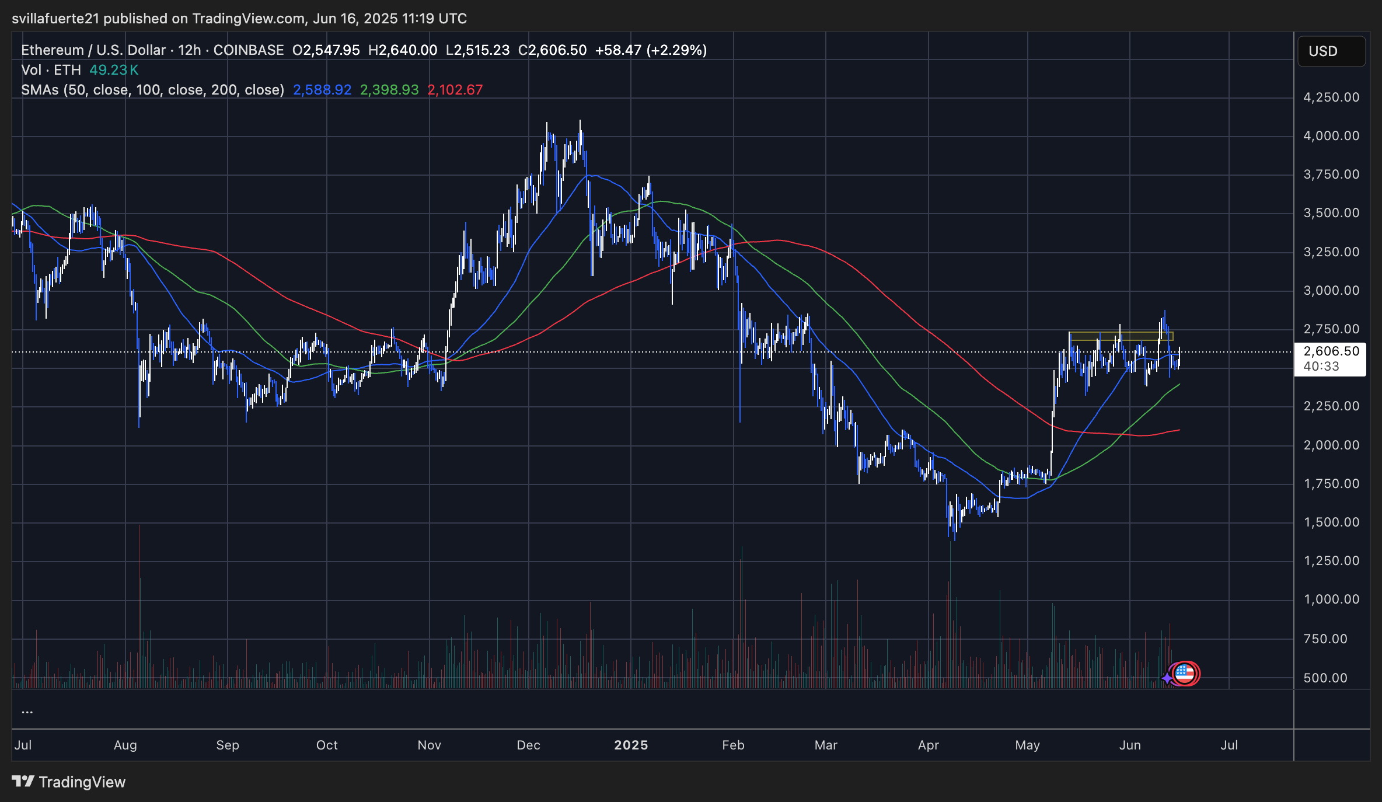The height and width of the screenshot is (802, 1382).
Task: Click the 200 SMA value 2,102.67
Action: [x=455, y=90]
